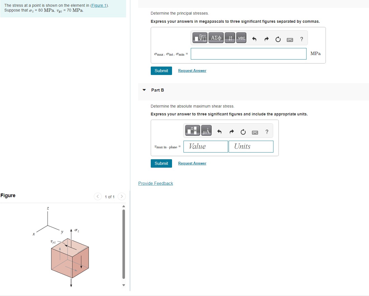Open the on-screen keyboard icon in Part A

tap(290, 40)
